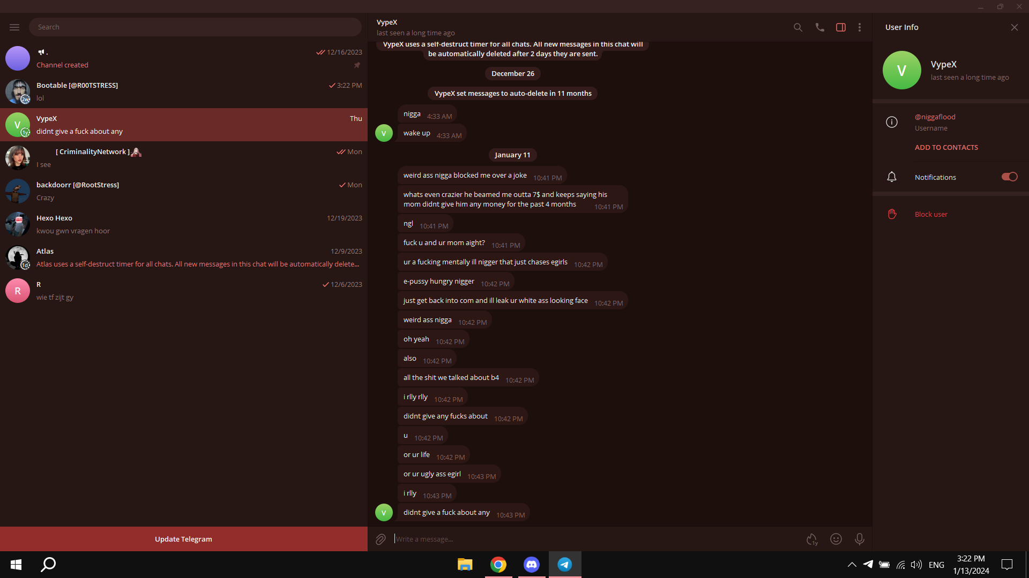Screen dimensions: 1029x578
Task: Click the pinned icon on the channel row
Action: (x=357, y=65)
